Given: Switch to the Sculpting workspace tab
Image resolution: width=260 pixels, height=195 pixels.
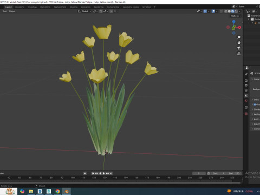Looking at the screenshot, I should [x=32, y=7].
